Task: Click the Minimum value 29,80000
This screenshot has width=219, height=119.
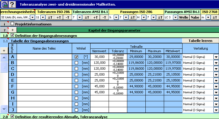Action: [136, 57]
